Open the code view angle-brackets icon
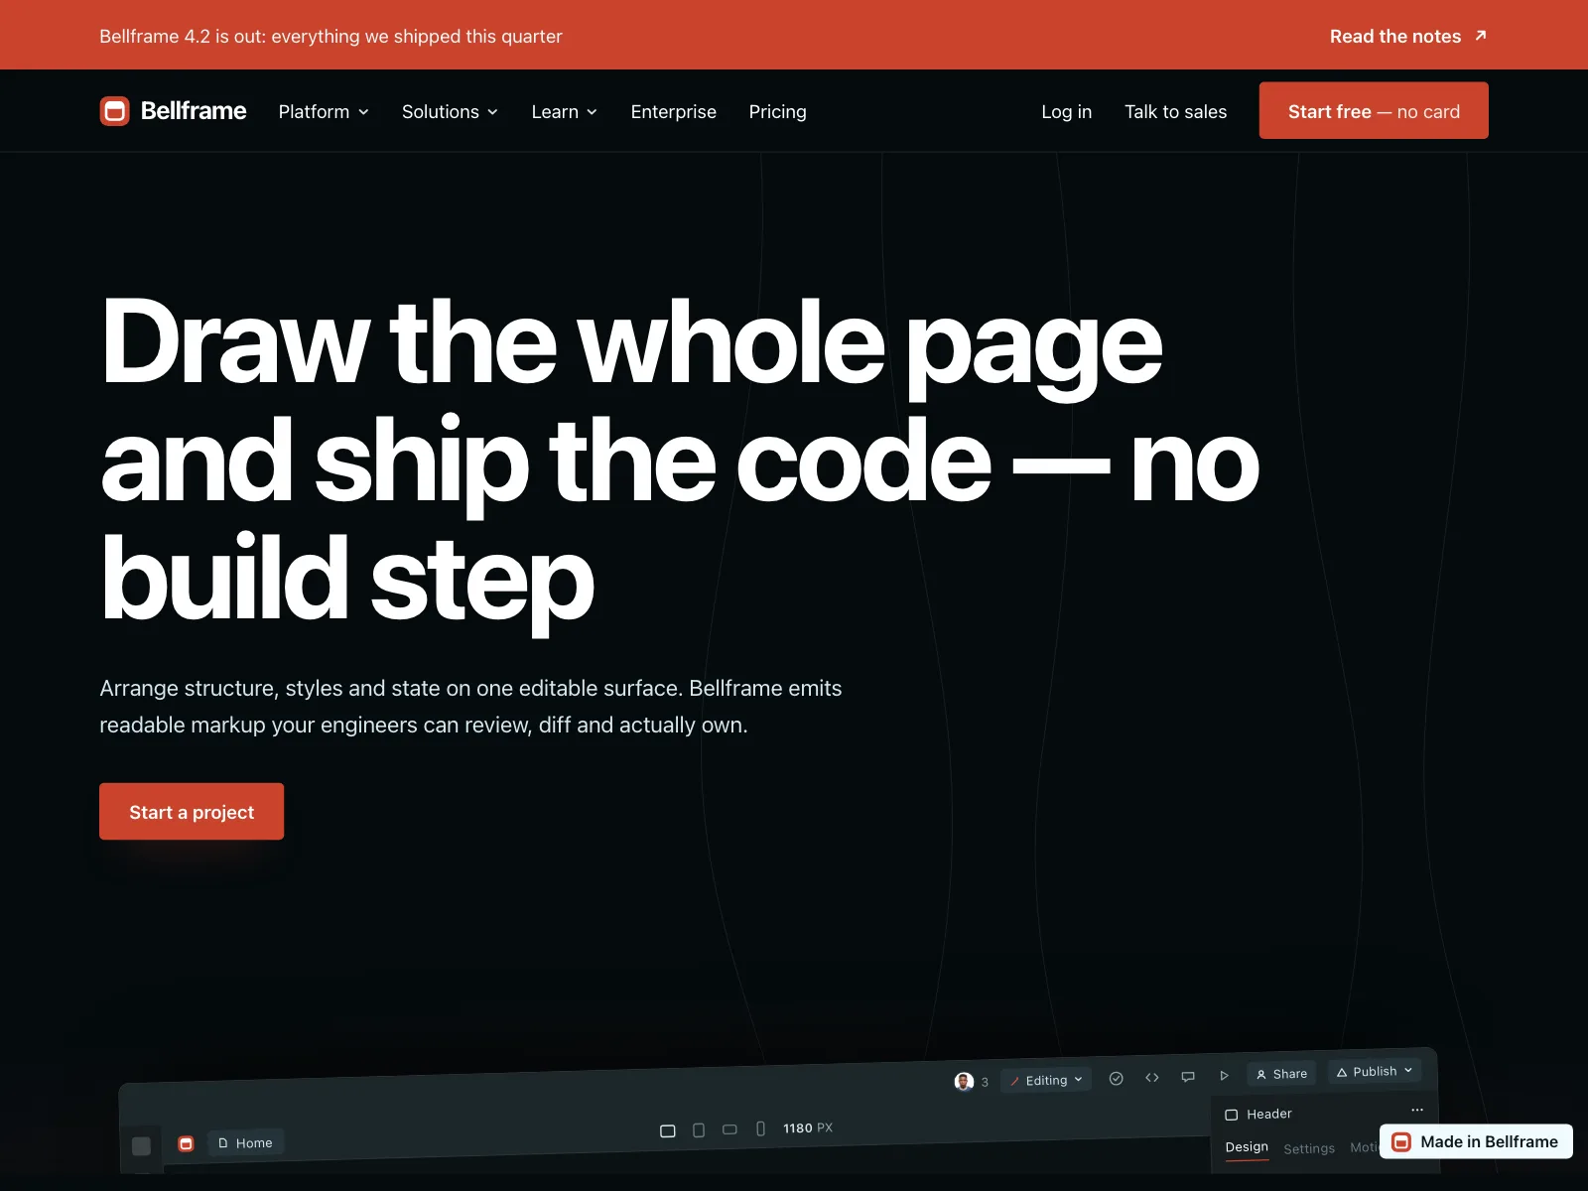Image resolution: width=1588 pixels, height=1191 pixels. click(x=1152, y=1078)
